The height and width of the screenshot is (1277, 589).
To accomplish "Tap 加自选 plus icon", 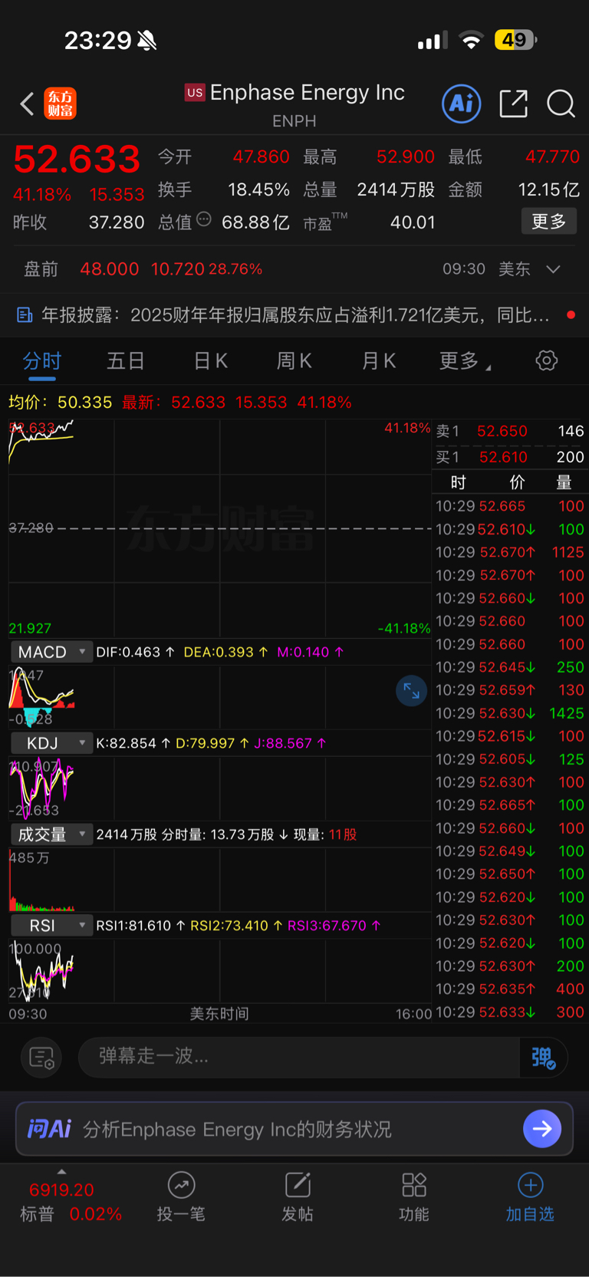I will pos(530,1185).
